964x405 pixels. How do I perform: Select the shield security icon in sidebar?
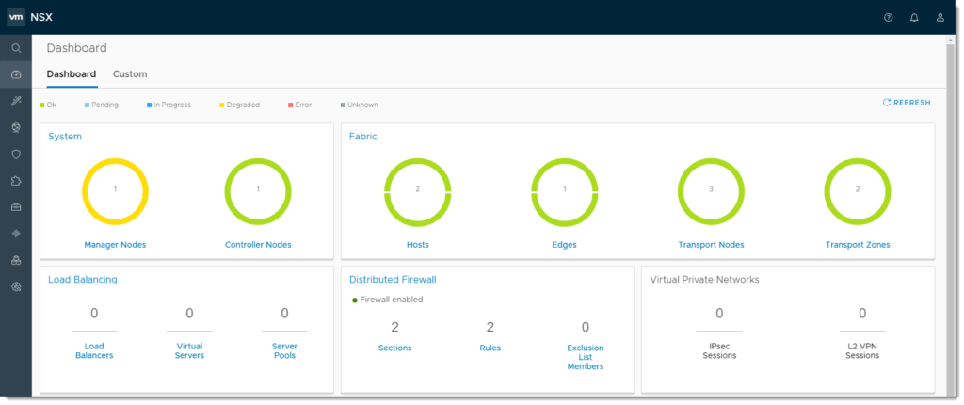click(16, 154)
